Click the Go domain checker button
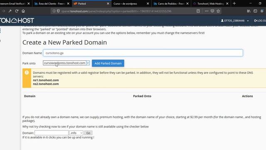 (x=88, y=133)
